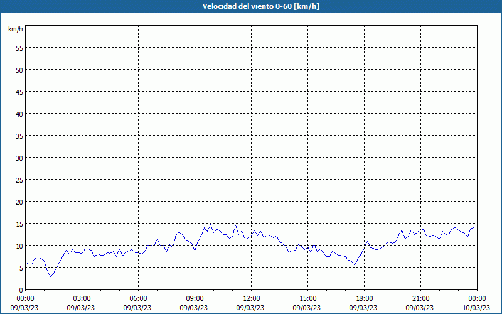Click the '40' y-axis value
This screenshot has height=314, width=502.
click(x=19, y=114)
